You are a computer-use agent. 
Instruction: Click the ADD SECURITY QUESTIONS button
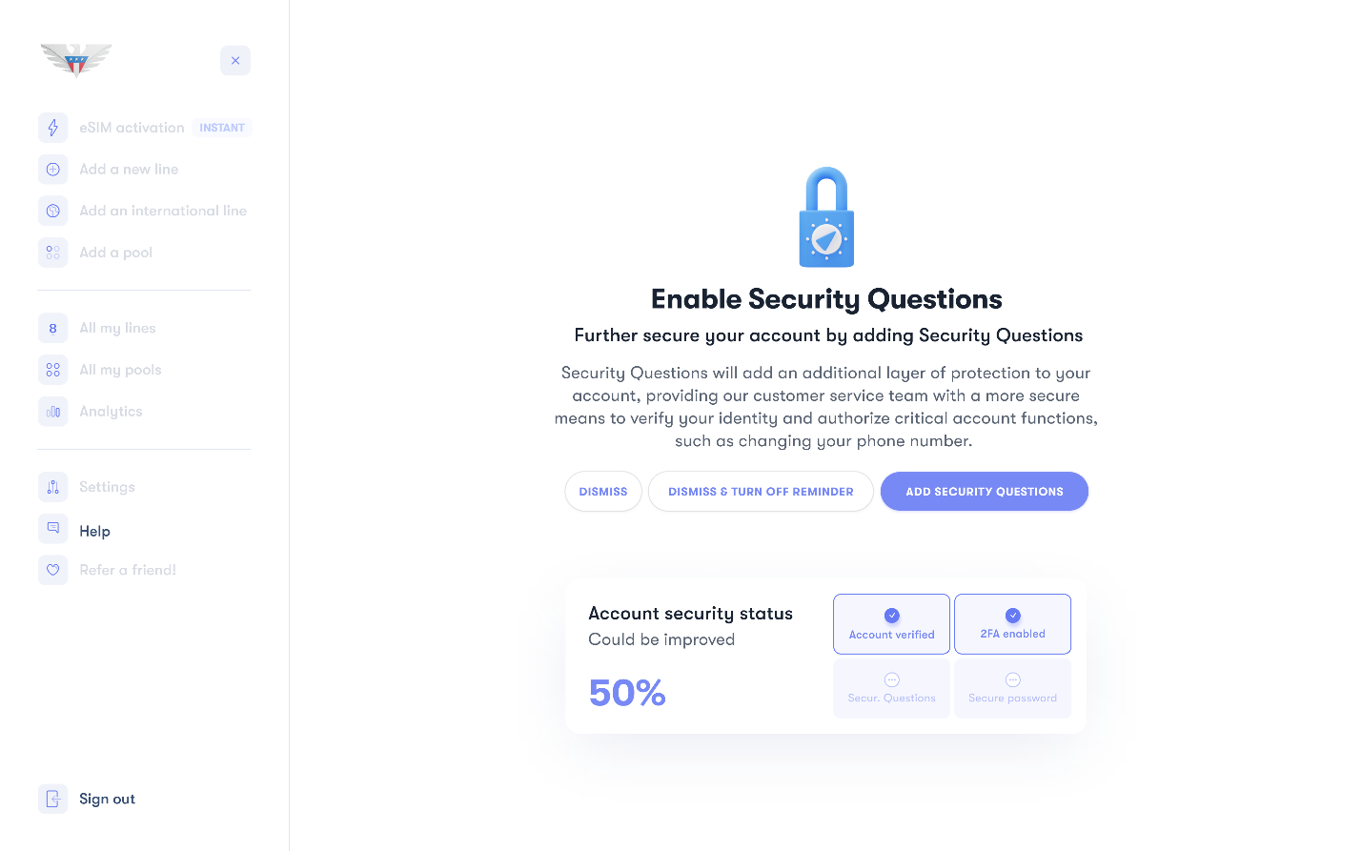pyautogui.click(x=984, y=491)
